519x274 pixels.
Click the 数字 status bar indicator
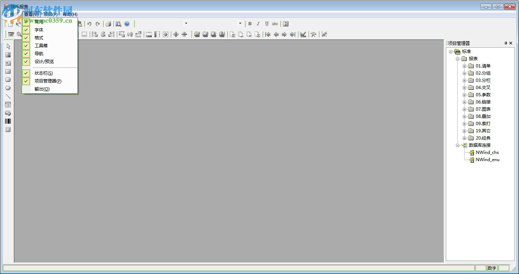coord(492,268)
